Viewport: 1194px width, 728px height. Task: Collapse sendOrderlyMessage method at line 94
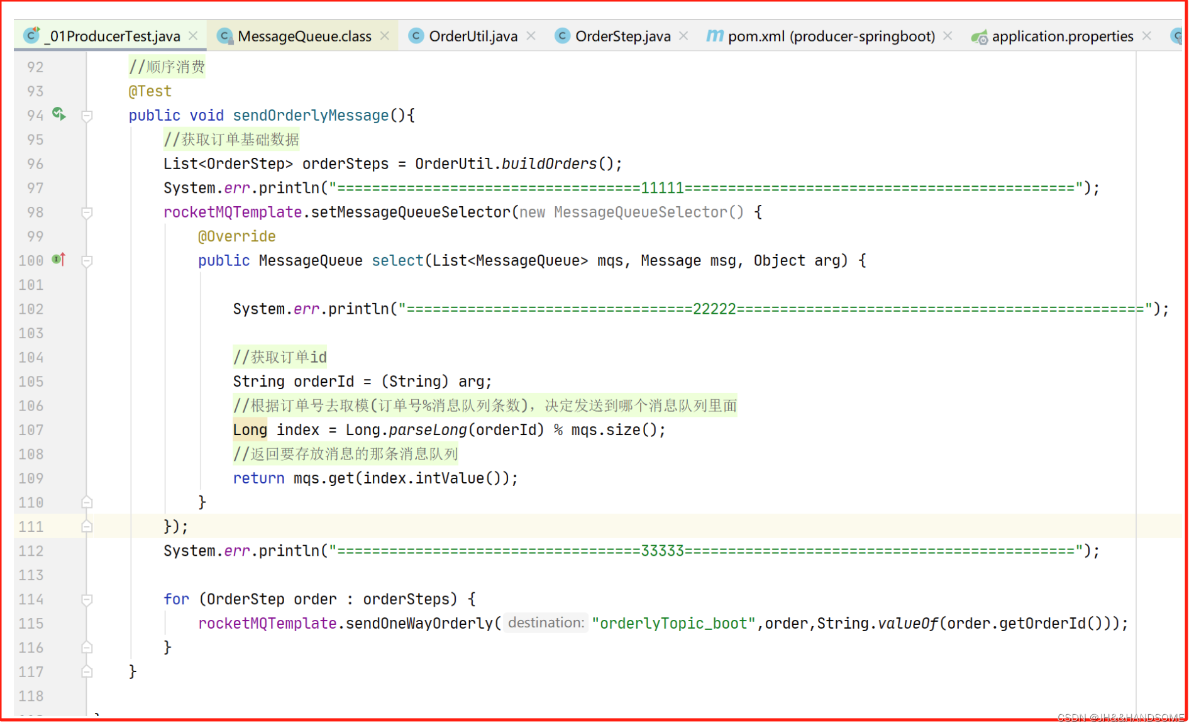pyautogui.click(x=87, y=116)
